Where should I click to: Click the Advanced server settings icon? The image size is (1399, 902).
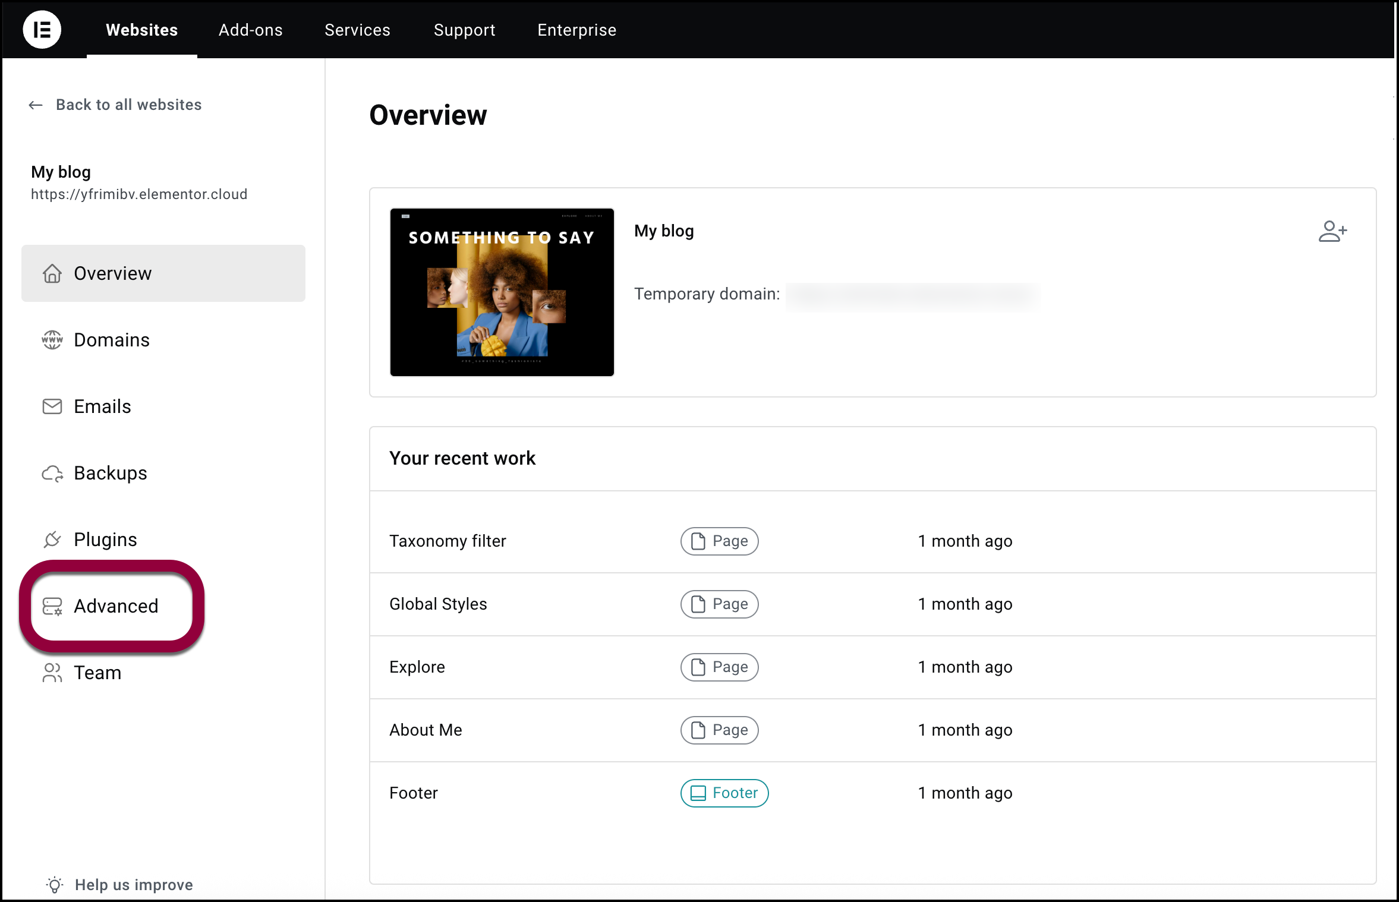[x=52, y=606]
